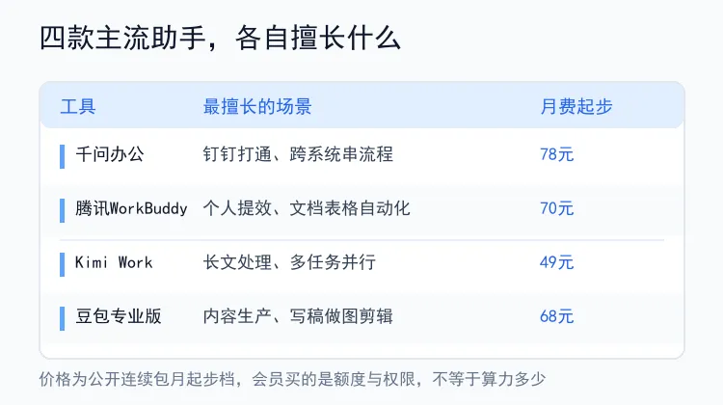Click the 78元 price

click(x=556, y=154)
